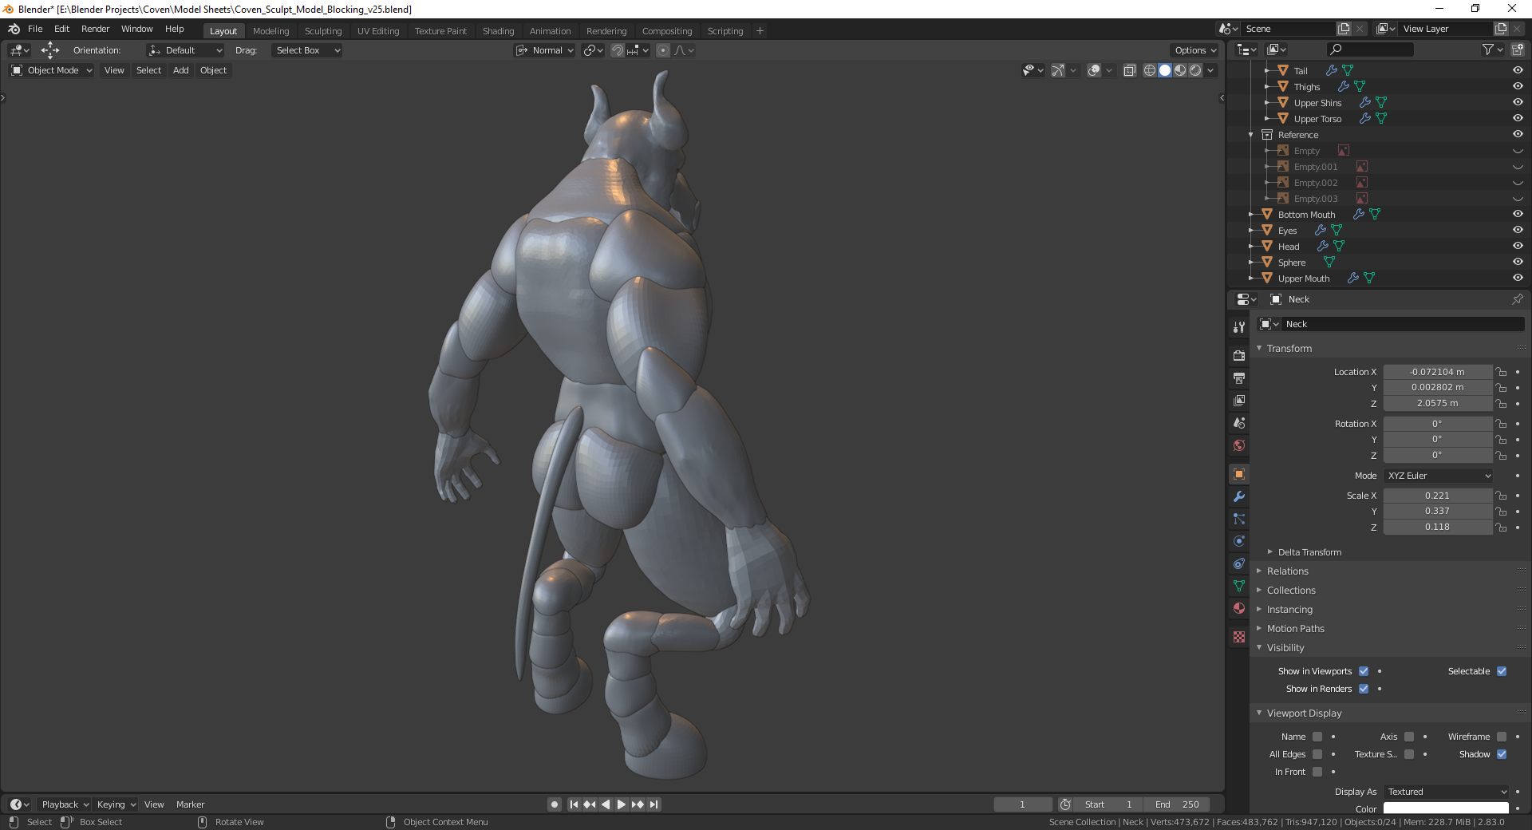This screenshot has height=830, width=1532.
Task: Open the Render menu
Action: 95,29
